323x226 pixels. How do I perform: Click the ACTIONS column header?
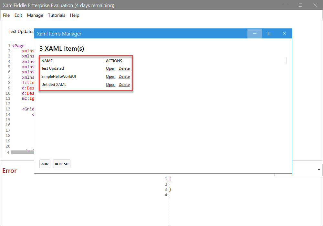pyautogui.click(x=114, y=61)
